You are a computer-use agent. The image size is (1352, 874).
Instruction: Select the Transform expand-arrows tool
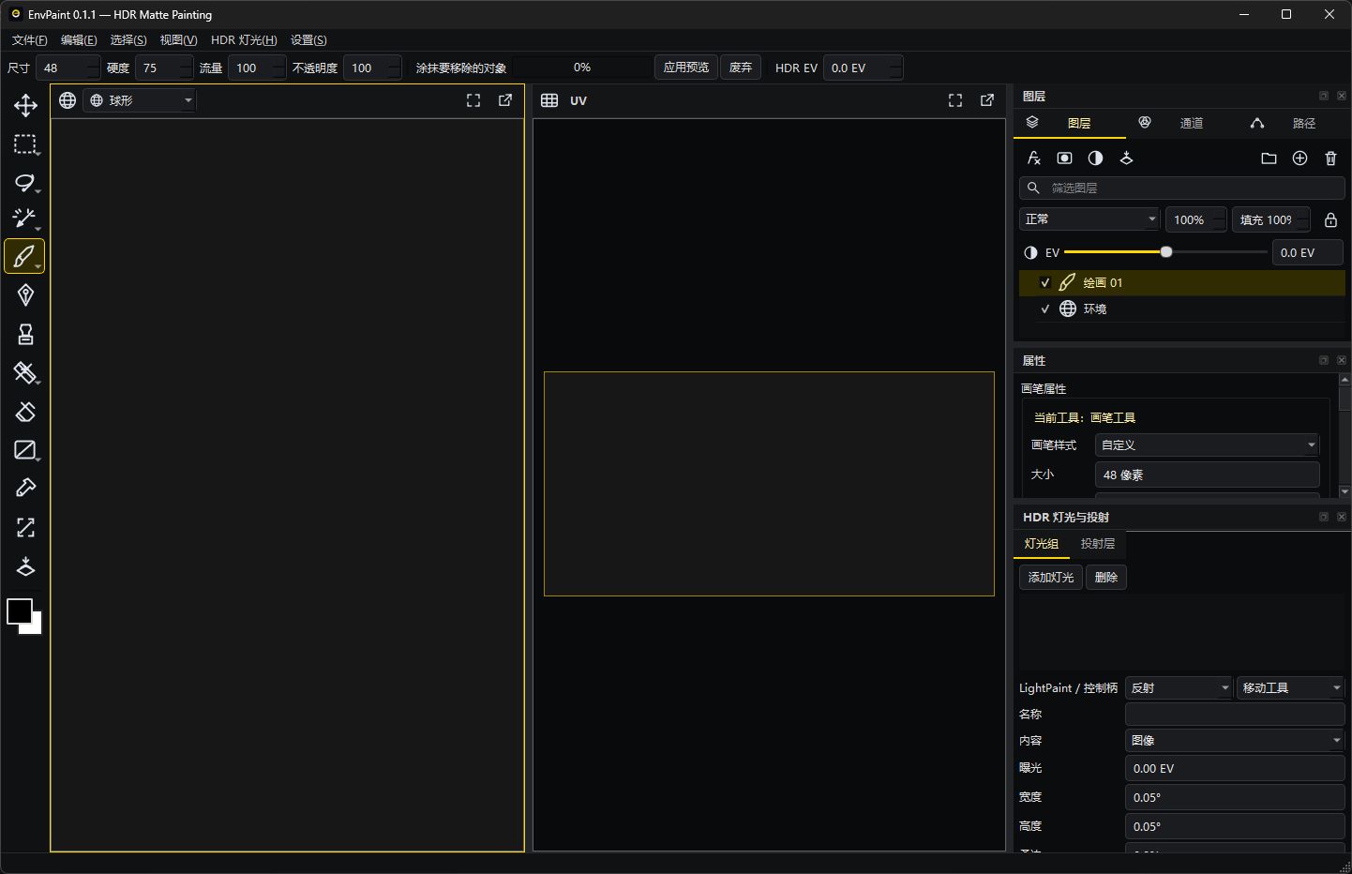(25, 527)
